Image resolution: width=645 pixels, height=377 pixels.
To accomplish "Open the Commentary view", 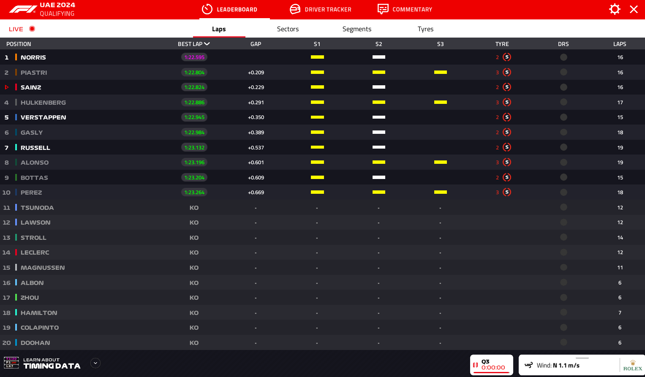I will click(405, 9).
